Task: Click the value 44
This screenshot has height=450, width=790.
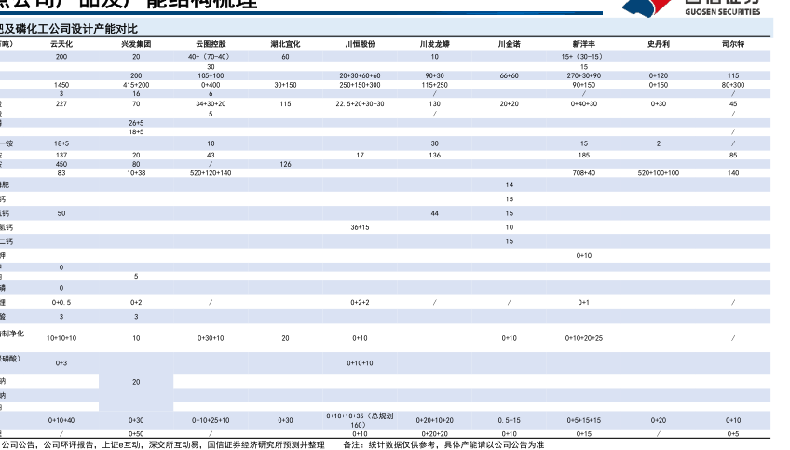Action: pyautogui.click(x=434, y=213)
